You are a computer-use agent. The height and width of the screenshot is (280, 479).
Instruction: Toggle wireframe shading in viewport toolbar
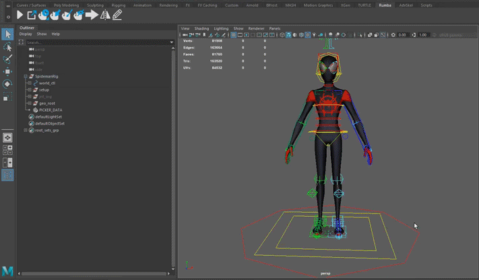click(282, 35)
